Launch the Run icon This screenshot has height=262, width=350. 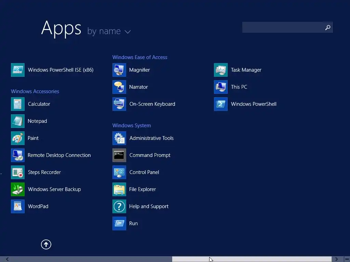coord(119,223)
